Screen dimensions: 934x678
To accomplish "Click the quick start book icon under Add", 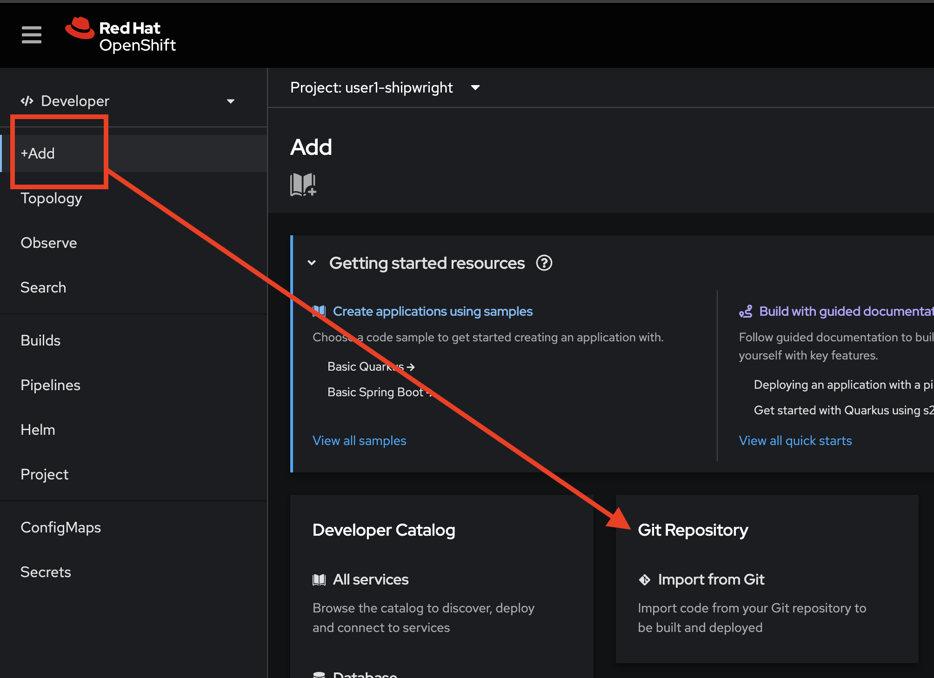I will [x=303, y=185].
